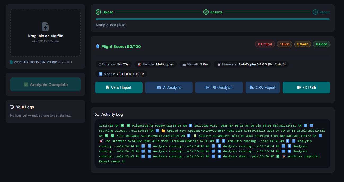Click the document icon on View Report
The height and width of the screenshot is (182, 344).
tap(108, 88)
